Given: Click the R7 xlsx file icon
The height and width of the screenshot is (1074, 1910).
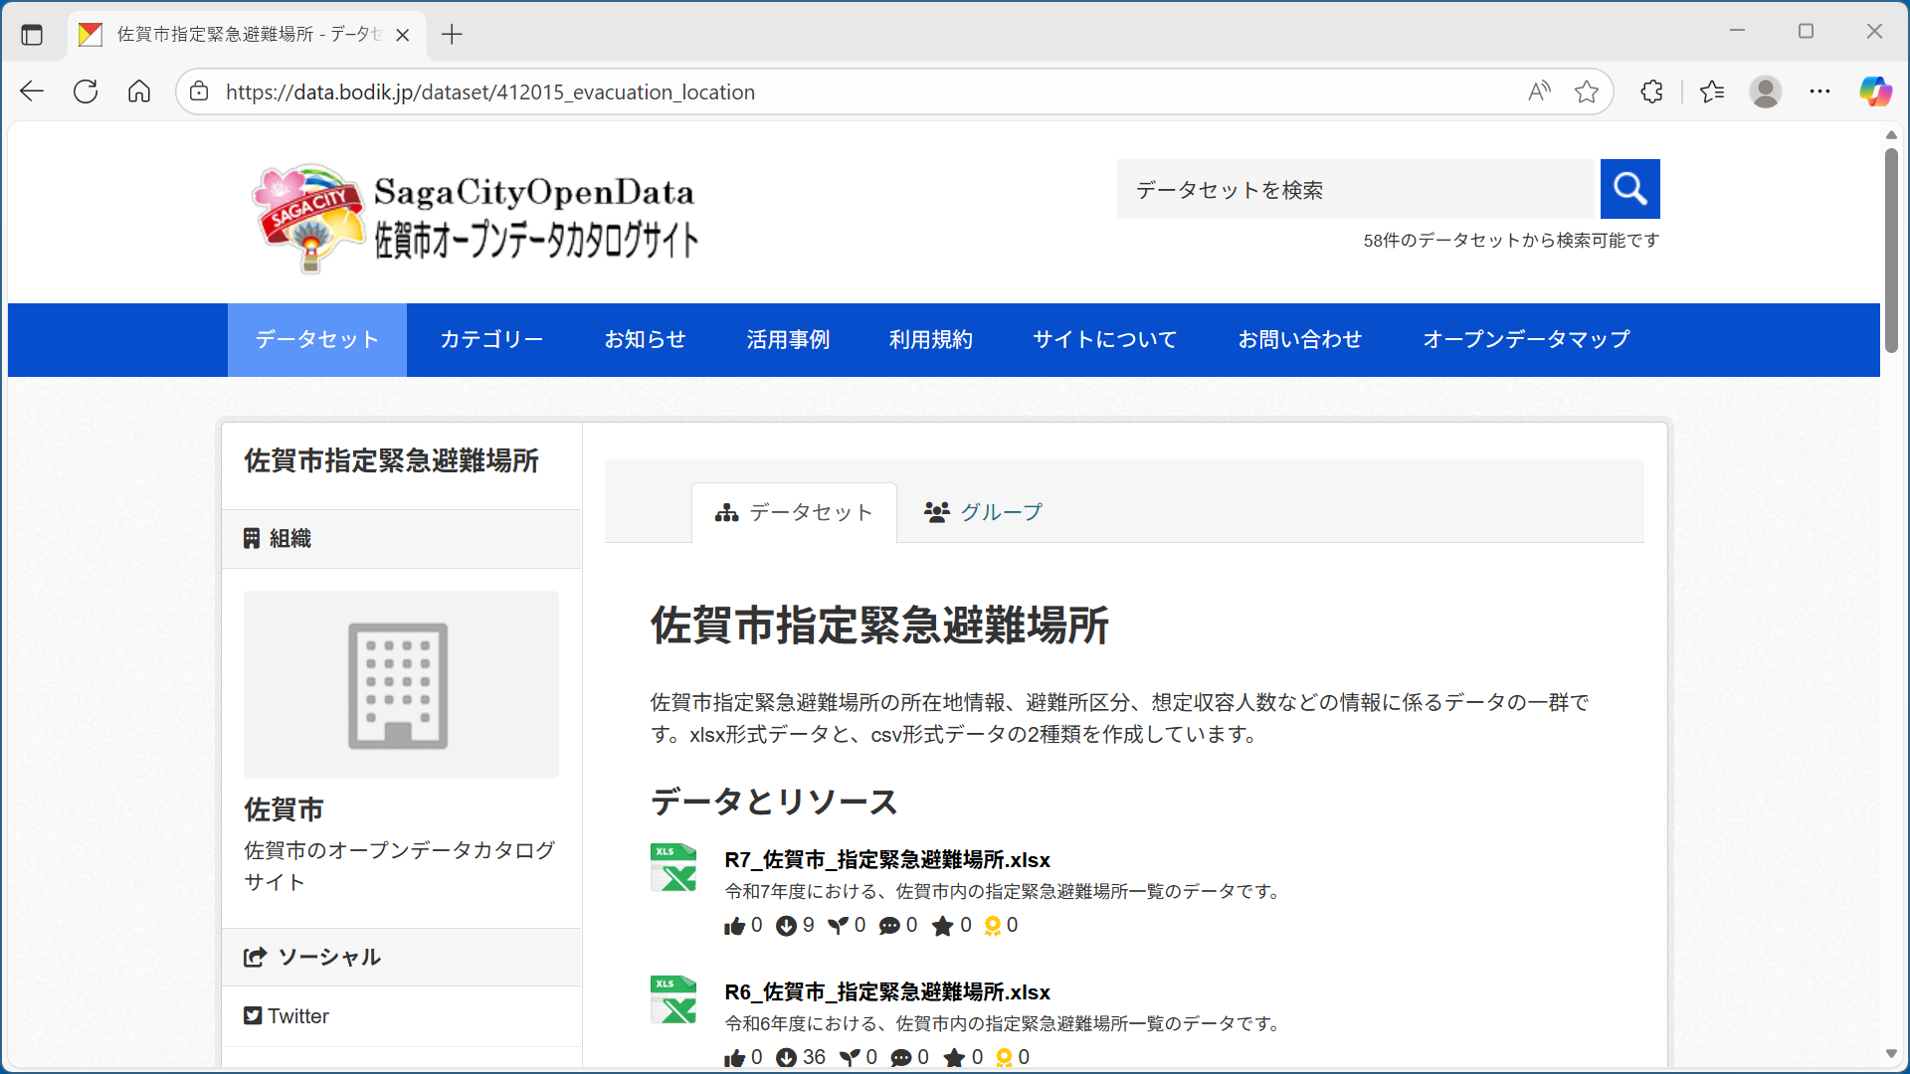Looking at the screenshot, I should [673, 868].
